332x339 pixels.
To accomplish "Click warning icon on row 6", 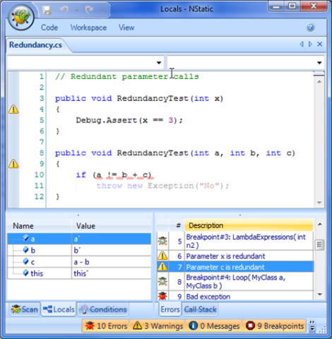I will 162,256.
